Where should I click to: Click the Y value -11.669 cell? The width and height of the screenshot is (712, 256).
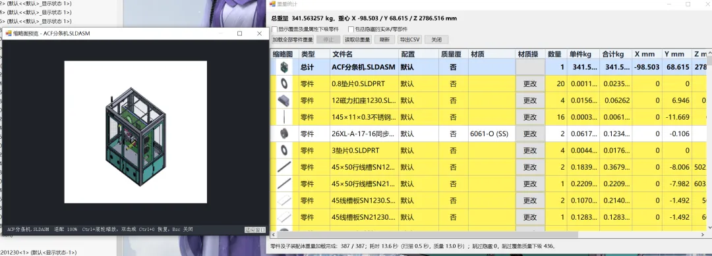coord(678,117)
